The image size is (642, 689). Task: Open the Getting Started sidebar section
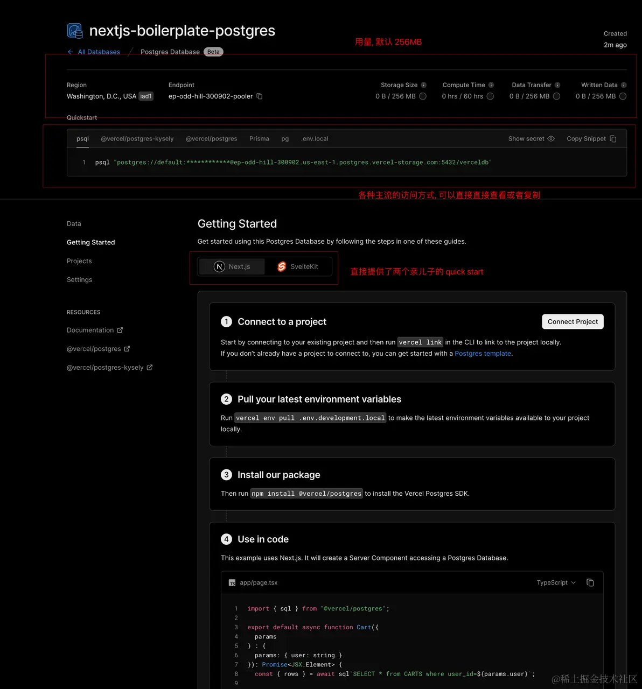(x=91, y=243)
